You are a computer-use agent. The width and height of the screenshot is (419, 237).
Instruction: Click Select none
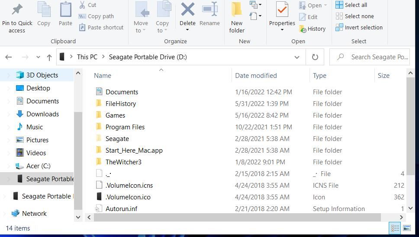pos(355,16)
